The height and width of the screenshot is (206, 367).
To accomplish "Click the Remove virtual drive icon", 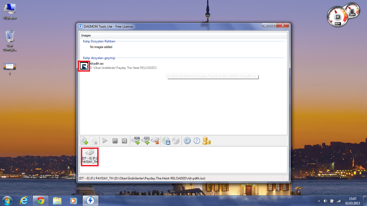I will click(x=155, y=141).
